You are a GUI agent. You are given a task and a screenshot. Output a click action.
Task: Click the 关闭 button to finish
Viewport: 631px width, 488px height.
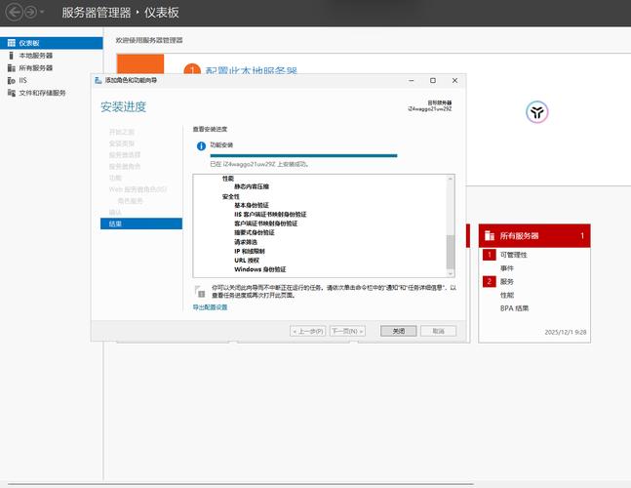[399, 331]
